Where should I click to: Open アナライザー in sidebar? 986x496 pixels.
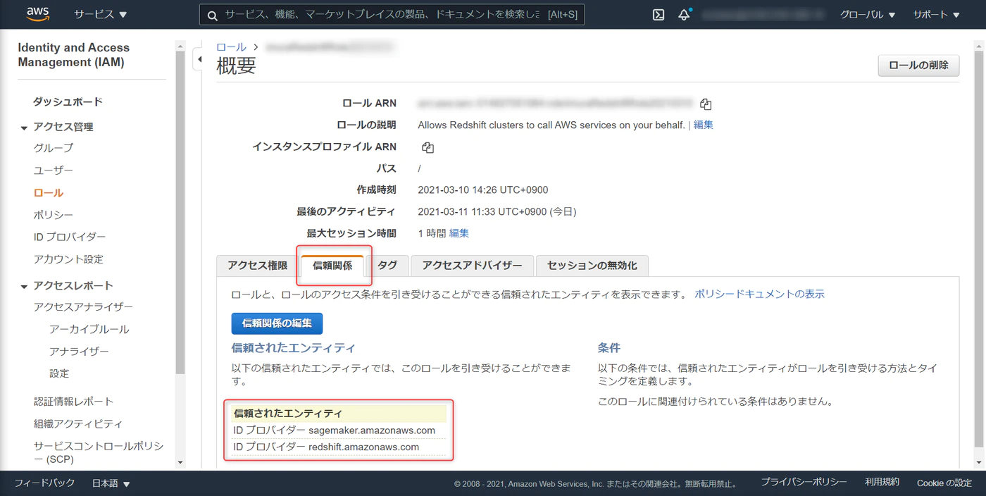[x=79, y=351]
